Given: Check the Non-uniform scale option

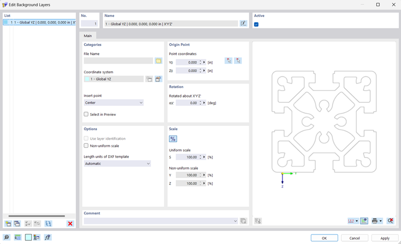Looking at the screenshot, I should [87, 146].
